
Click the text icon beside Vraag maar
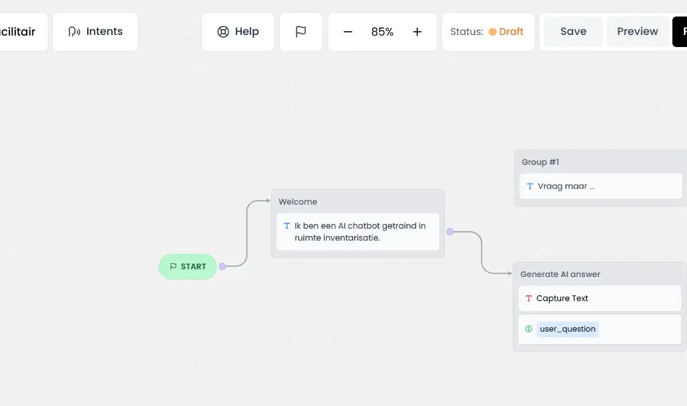point(530,186)
